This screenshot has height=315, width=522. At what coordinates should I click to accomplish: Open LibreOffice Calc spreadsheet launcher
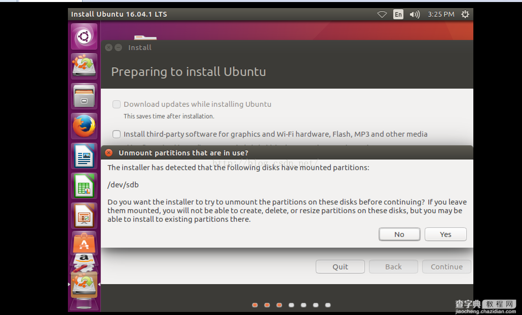(84, 186)
